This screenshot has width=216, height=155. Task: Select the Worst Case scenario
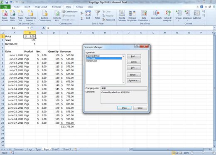point(104,61)
